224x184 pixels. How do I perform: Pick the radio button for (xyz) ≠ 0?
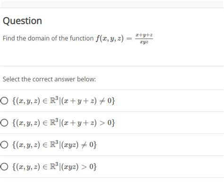[4, 145]
